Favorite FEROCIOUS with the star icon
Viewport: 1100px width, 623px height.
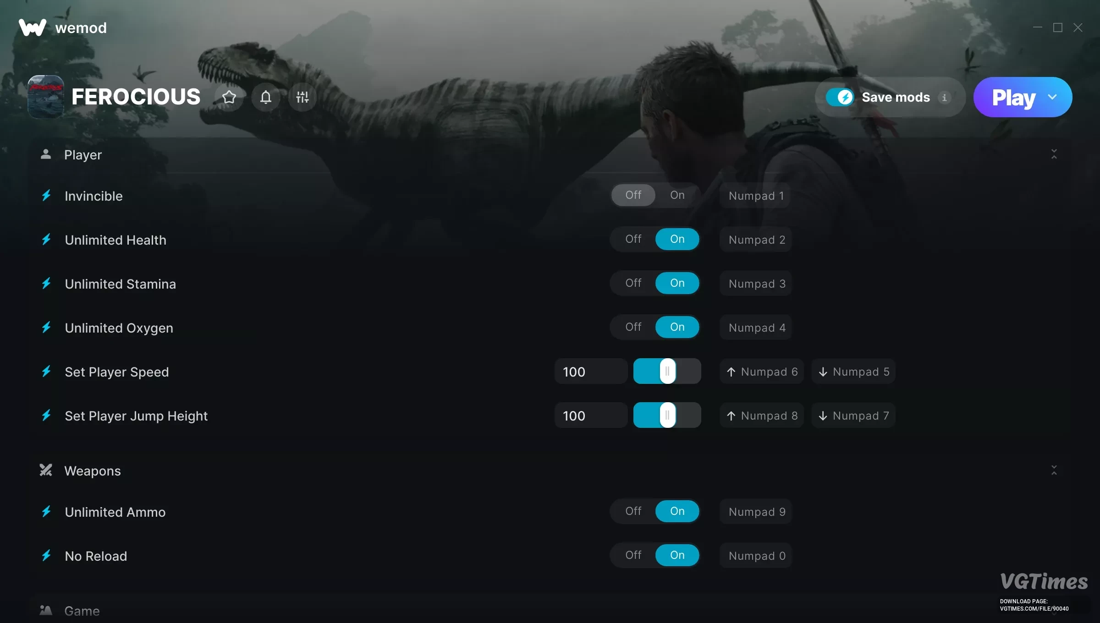[229, 97]
